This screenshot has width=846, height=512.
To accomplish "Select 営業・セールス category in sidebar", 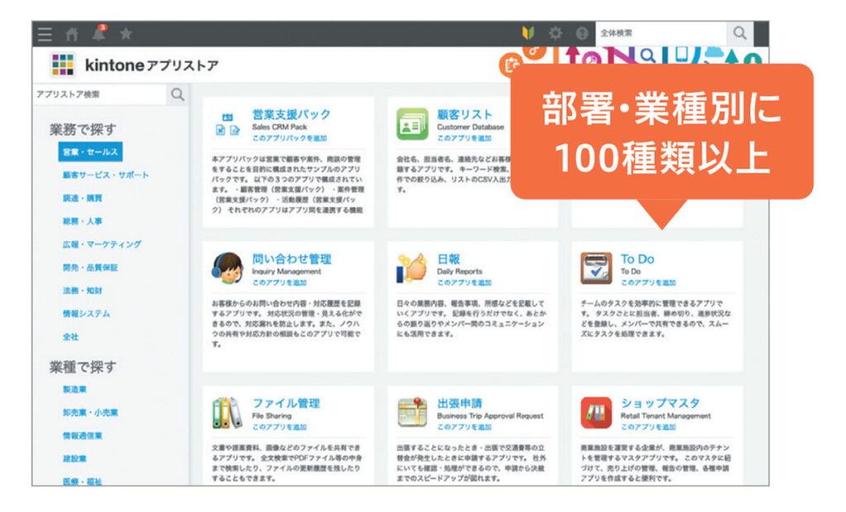I will [x=90, y=152].
